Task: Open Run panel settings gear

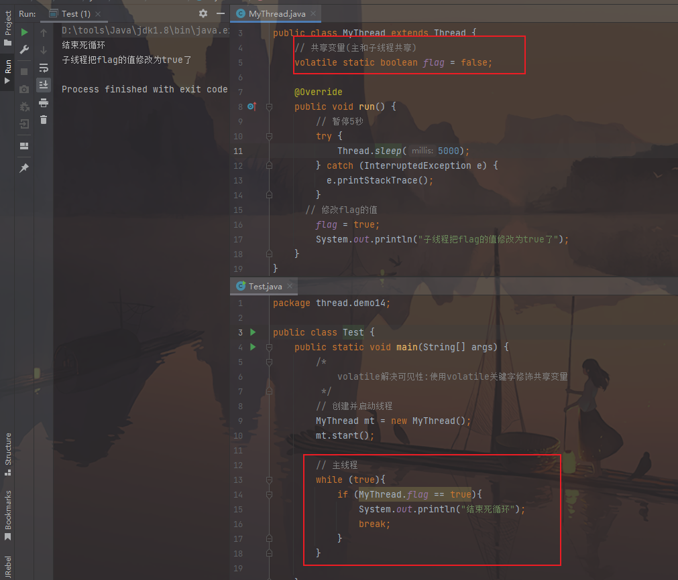Action: (x=203, y=13)
